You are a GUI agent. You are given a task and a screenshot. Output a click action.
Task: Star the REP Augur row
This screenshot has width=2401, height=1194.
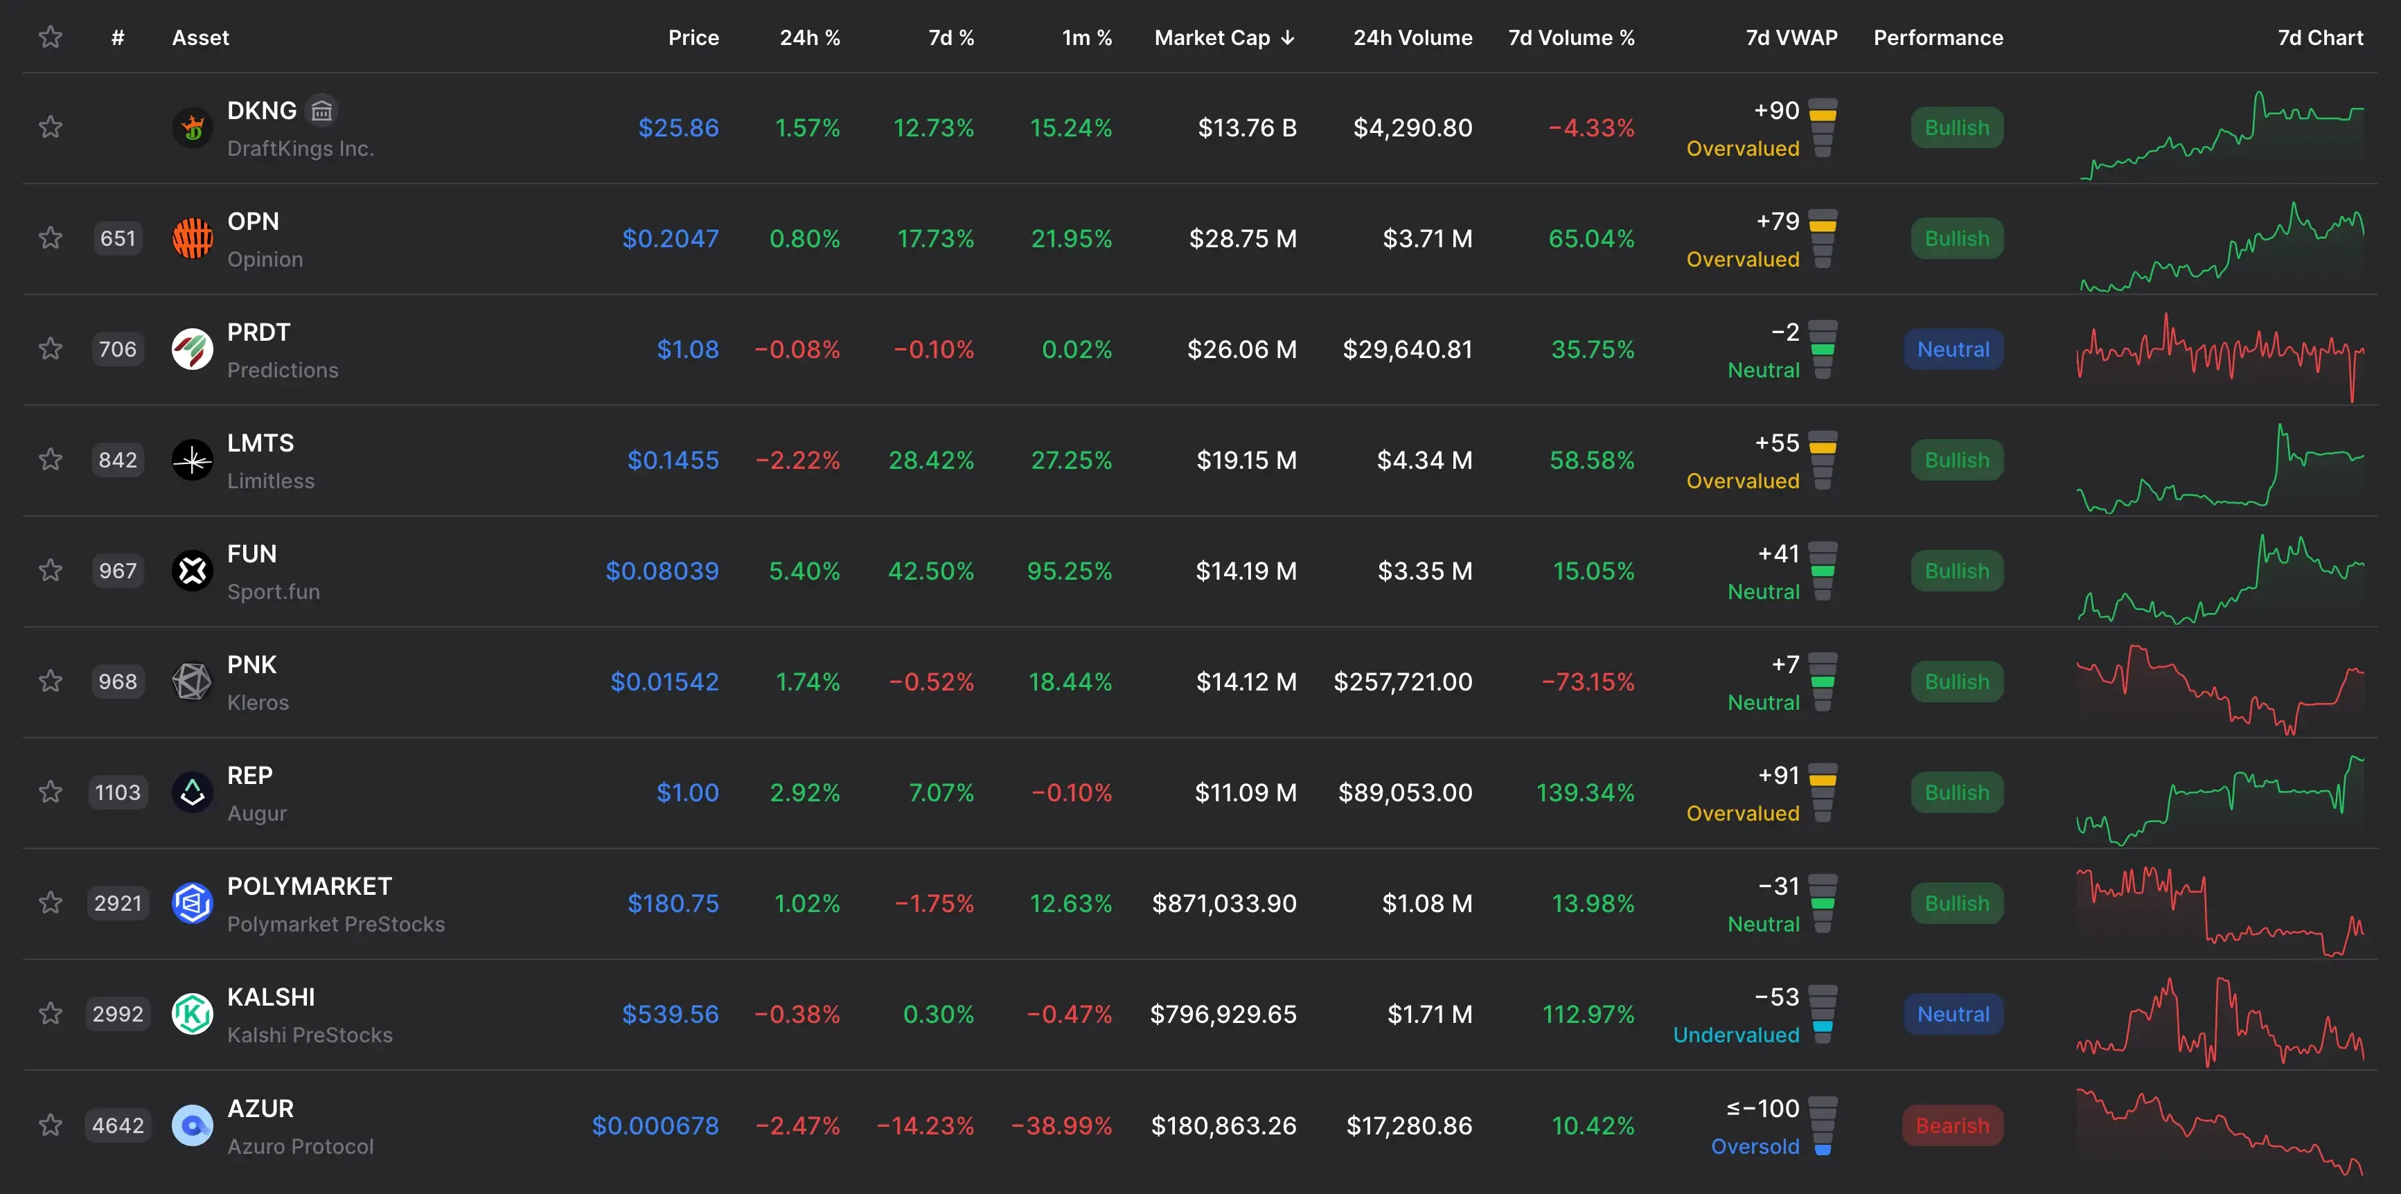point(51,792)
